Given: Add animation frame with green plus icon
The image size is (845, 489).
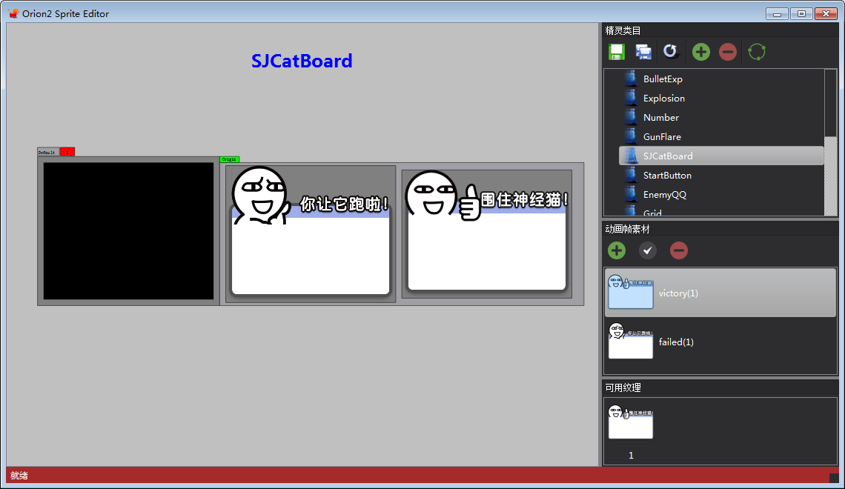Looking at the screenshot, I should click(x=617, y=250).
